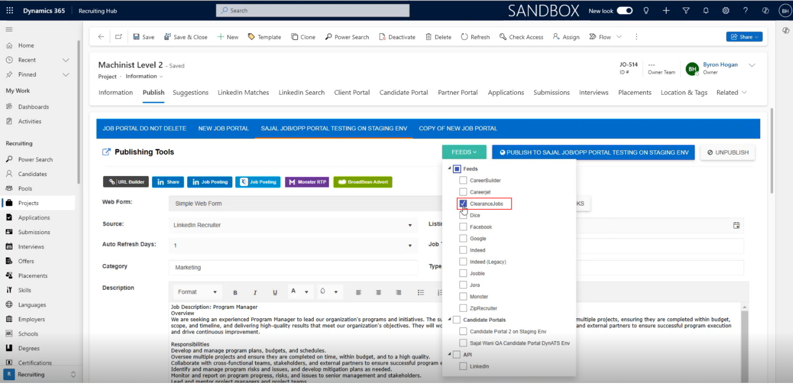
Task: Open the Applications tab
Action: [506, 93]
